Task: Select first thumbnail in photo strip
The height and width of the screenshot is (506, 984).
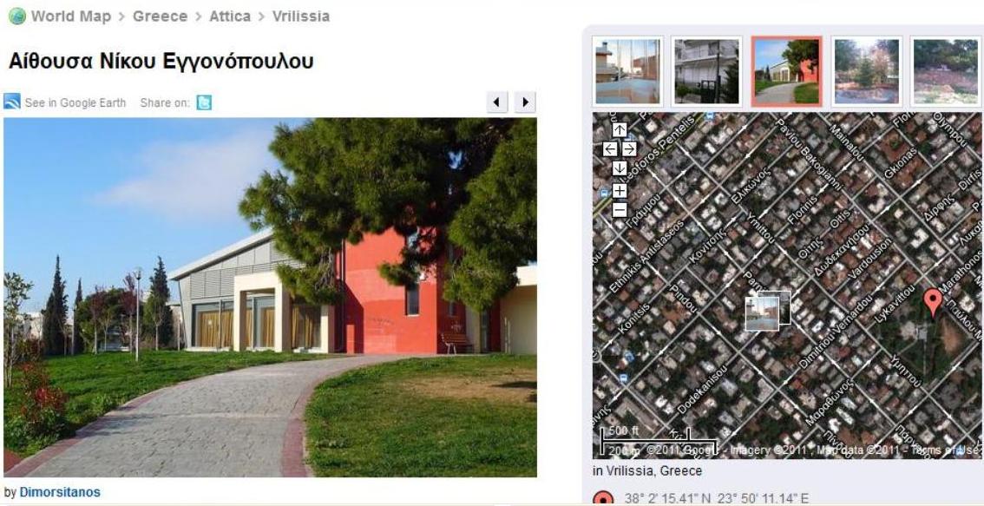Action: coord(627,71)
